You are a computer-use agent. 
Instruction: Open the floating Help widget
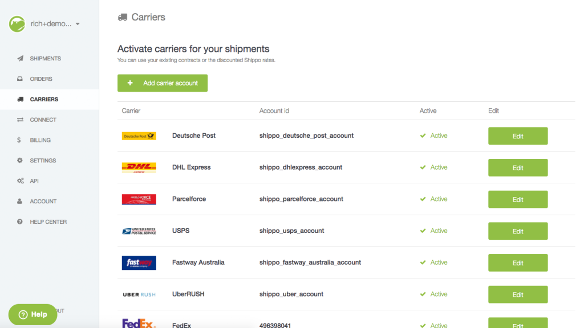pyautogui.click(x=33, y=314)
